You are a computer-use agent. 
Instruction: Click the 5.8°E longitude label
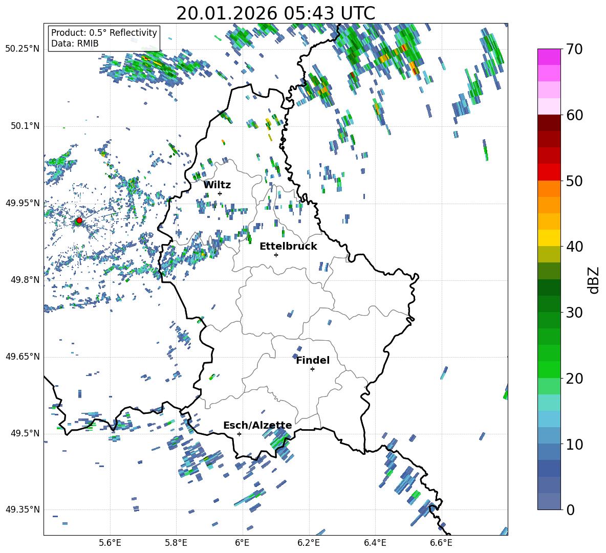point(176,543)
